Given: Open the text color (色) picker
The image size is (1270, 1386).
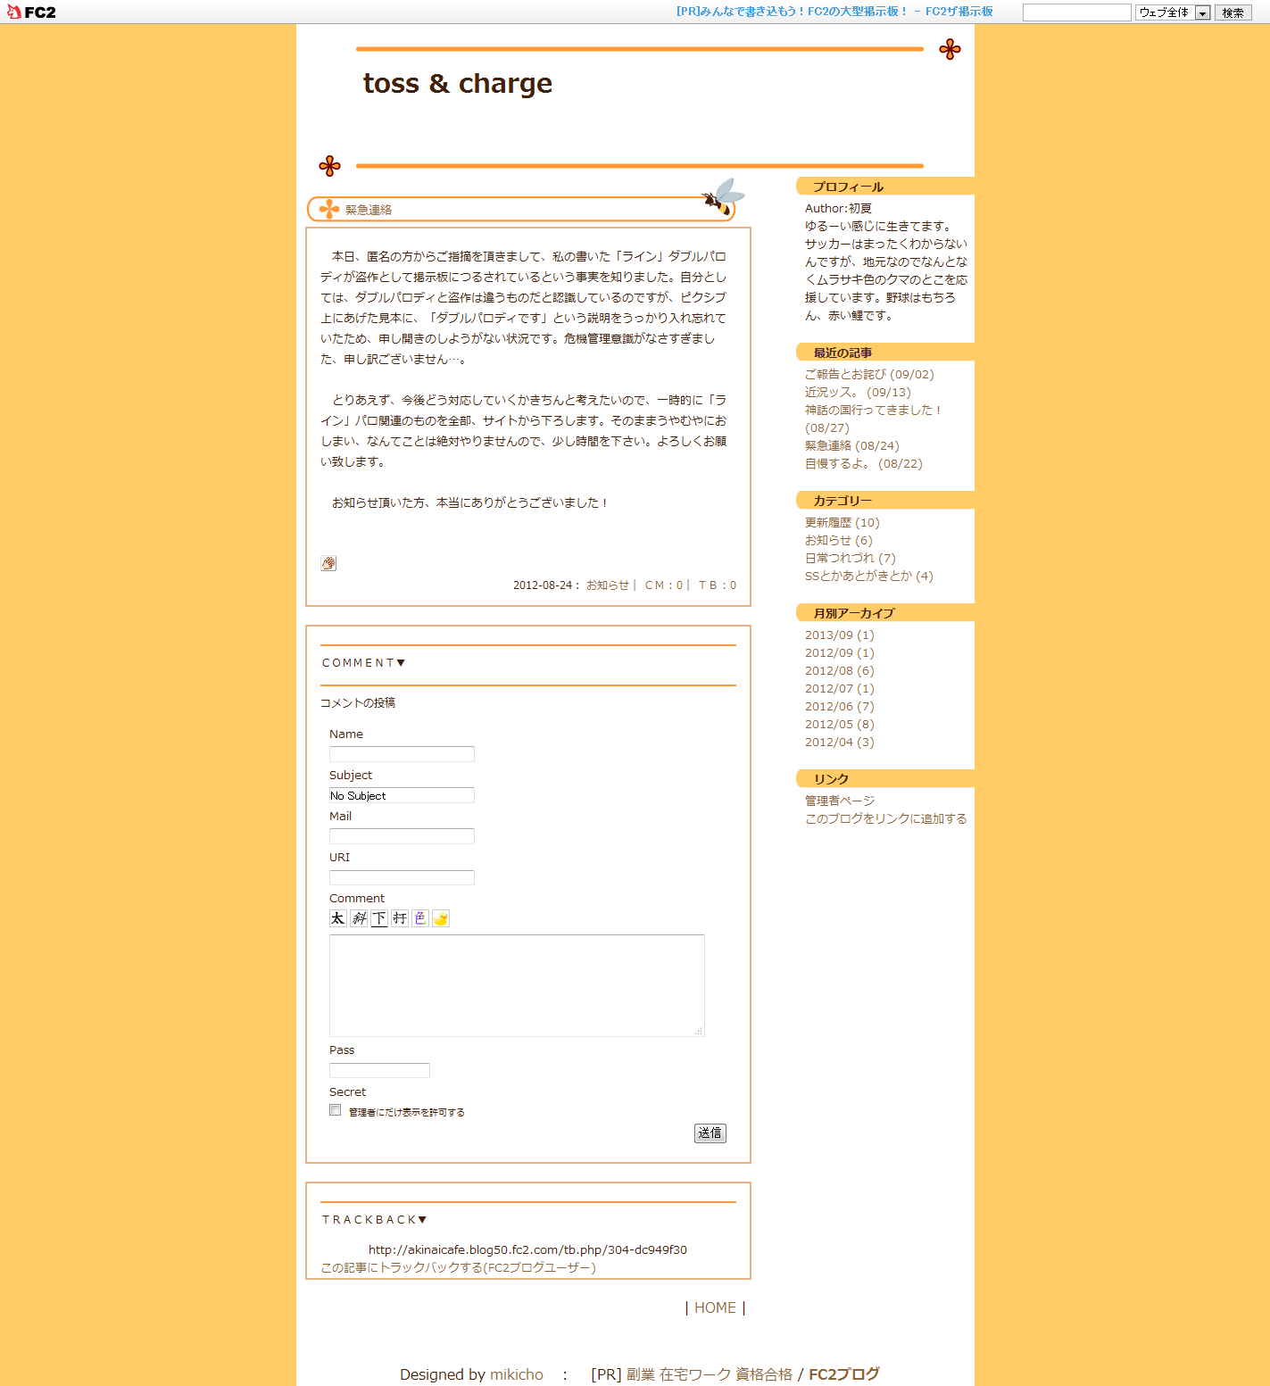Looking at the screenshot, I should coord(420,918).
